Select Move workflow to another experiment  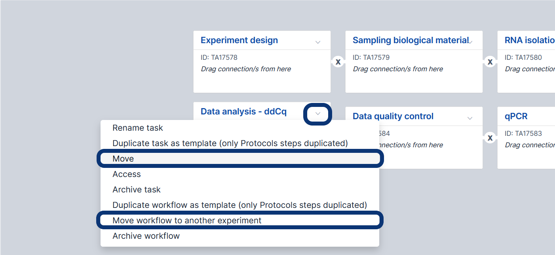point(187,221)
